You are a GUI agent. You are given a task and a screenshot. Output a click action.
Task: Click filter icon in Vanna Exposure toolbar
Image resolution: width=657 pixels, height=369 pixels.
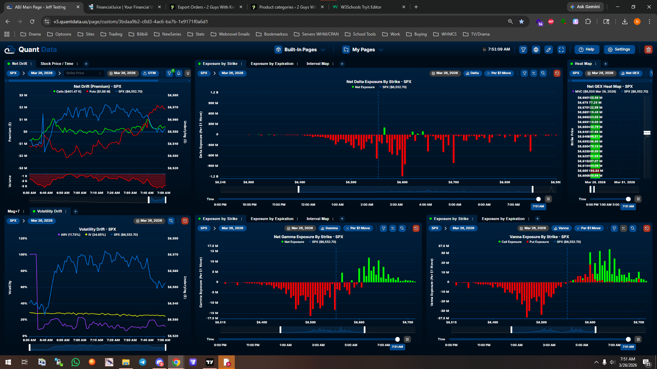pyautogui.click(x=614, y=228)
